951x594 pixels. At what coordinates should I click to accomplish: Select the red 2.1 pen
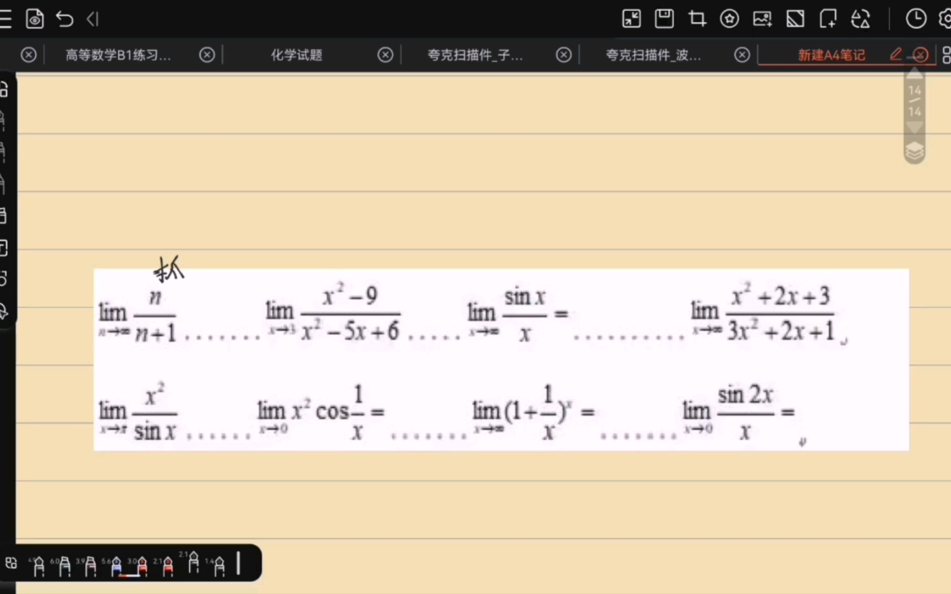pyautogui.click(x=168, y=565)
